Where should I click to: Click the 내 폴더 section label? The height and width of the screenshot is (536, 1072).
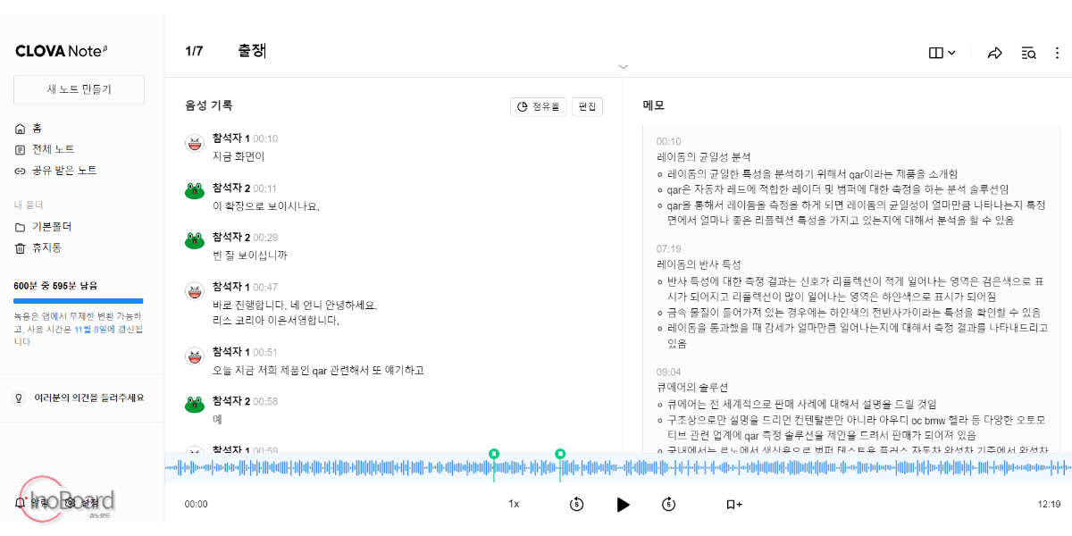tap(29, 205)
